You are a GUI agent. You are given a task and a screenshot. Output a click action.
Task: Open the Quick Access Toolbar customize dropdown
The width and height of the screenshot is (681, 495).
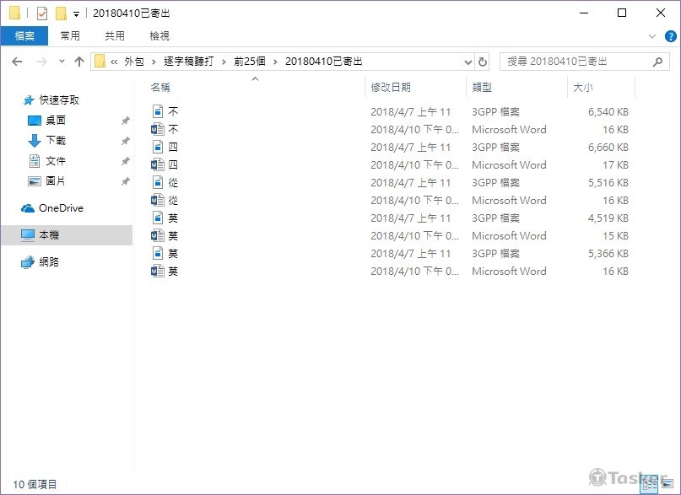pos(77,13)
